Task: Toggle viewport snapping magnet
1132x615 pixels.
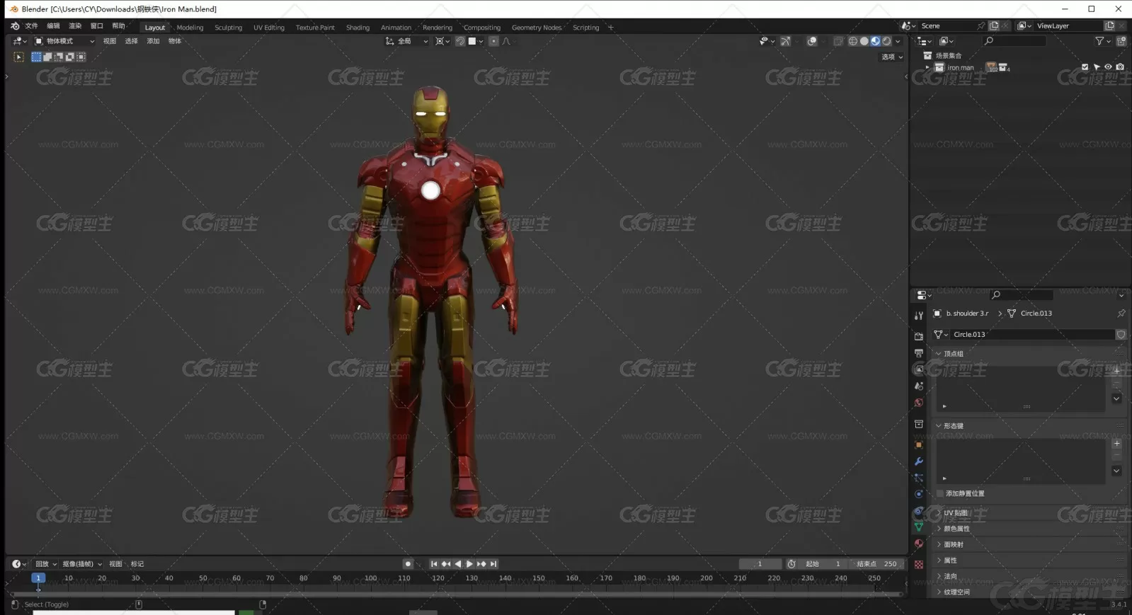Action: pos(459,41)
